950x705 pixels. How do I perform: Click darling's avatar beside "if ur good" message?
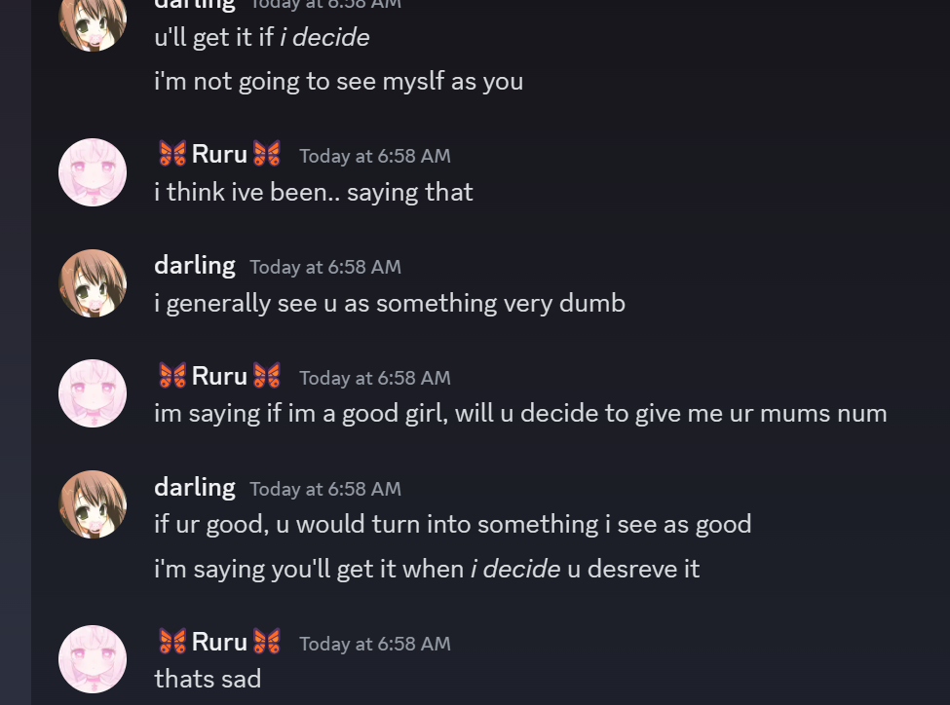click(x=93, y=504)
